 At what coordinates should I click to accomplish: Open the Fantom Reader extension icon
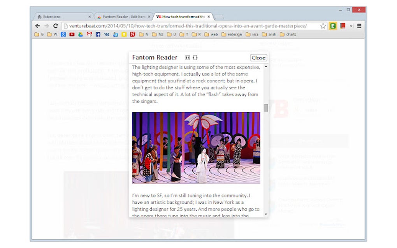pyautogui.click(x=334, y=26)
